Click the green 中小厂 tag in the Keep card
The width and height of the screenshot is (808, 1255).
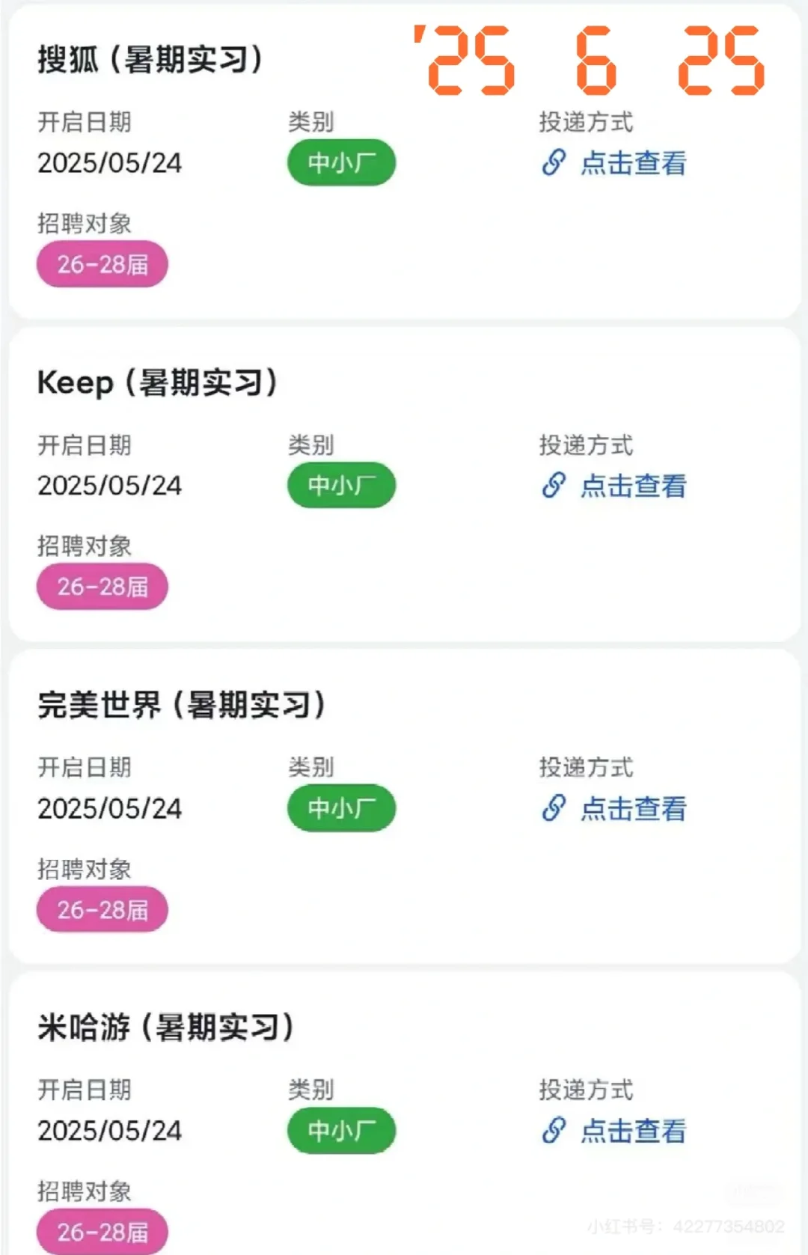pyautogui.click(x=341, y=485)
